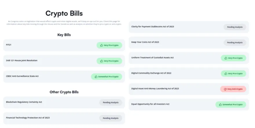The image size is (255, 128).
Task: Click the thumbs-up icon on the FIT21 row
Action: [102, 45]
